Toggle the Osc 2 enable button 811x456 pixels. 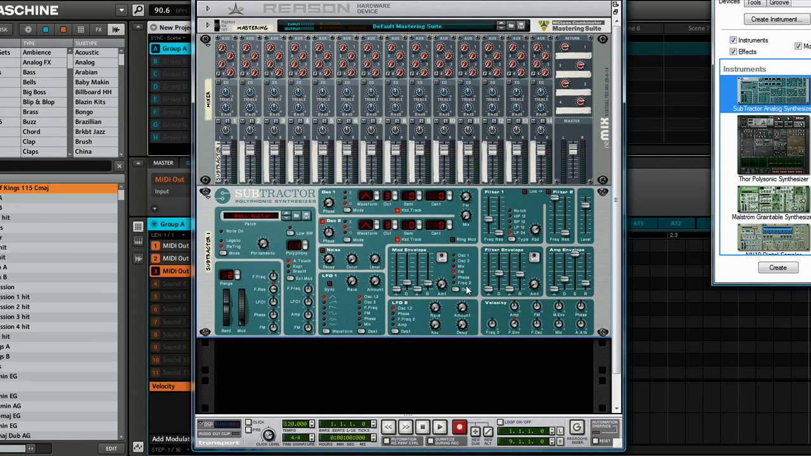tap(322, 221)
